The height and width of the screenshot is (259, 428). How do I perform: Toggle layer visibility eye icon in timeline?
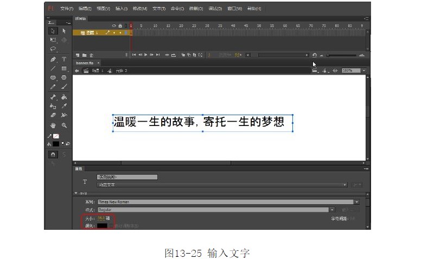click(114, 25)
